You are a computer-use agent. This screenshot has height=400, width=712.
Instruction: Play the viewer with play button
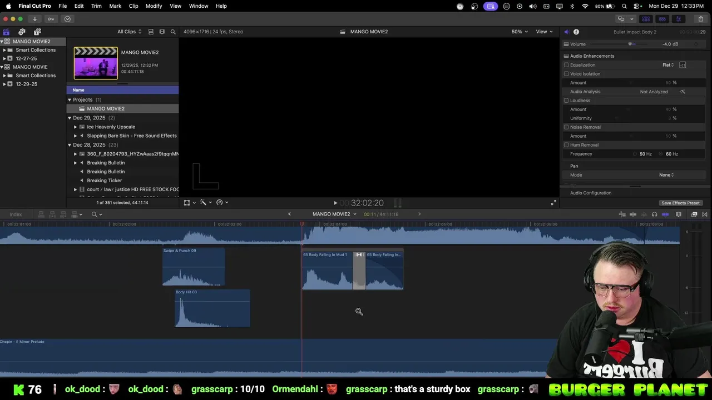(x=335, y=203)
